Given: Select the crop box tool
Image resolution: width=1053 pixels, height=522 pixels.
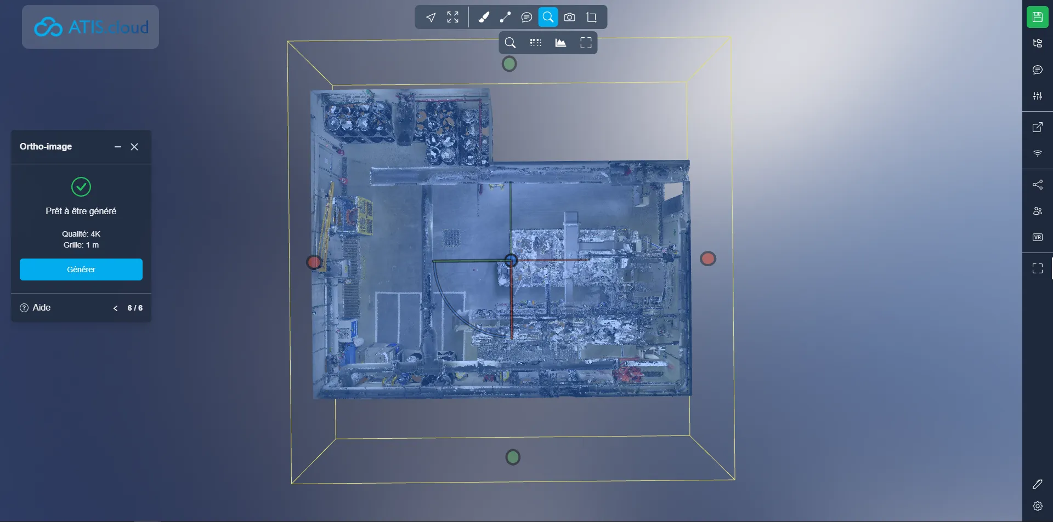Looking at the screenshot, I should click(x=591, y=18).
